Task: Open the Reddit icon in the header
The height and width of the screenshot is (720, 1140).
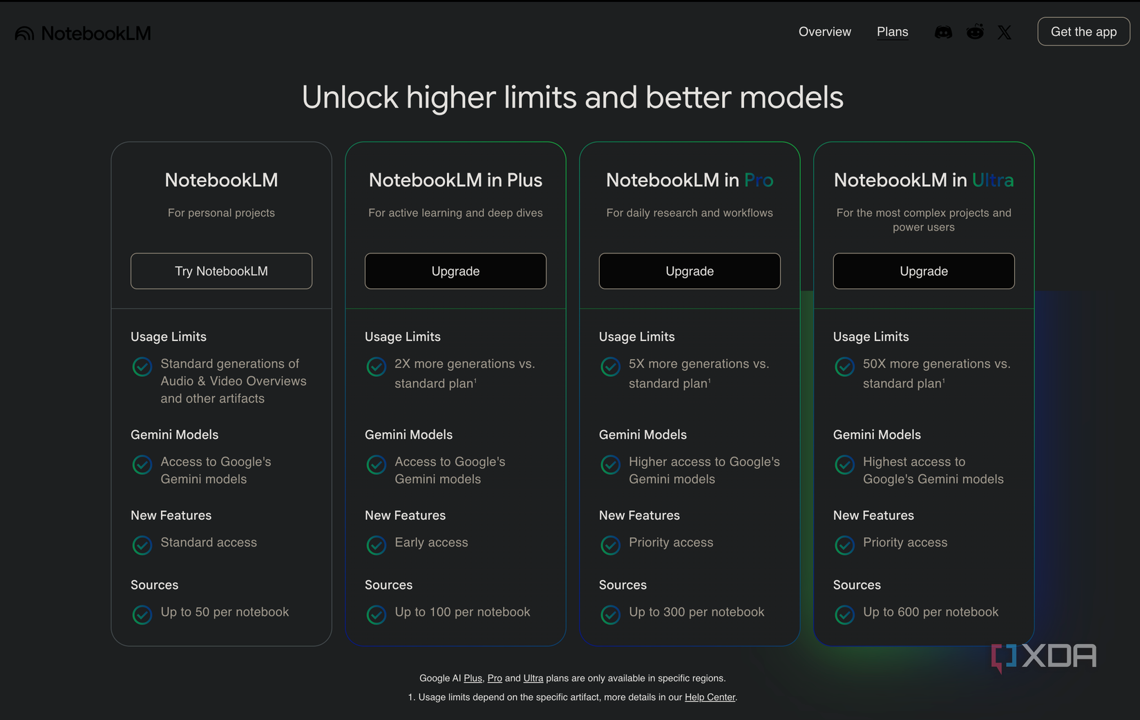Action: (974, 31)
